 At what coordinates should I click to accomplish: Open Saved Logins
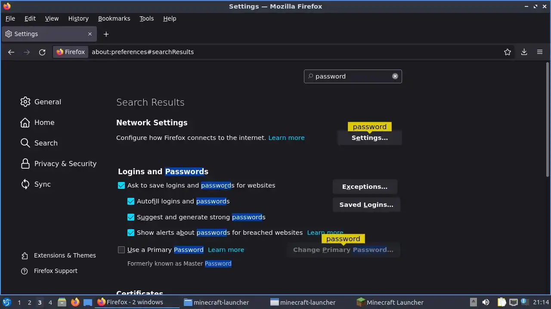(366, 205)
